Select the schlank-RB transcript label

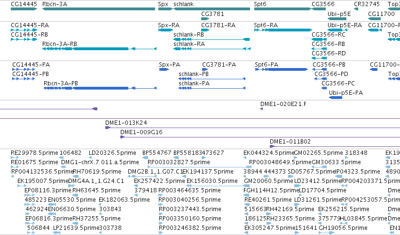pyautogui.click(x=188, y=35)
